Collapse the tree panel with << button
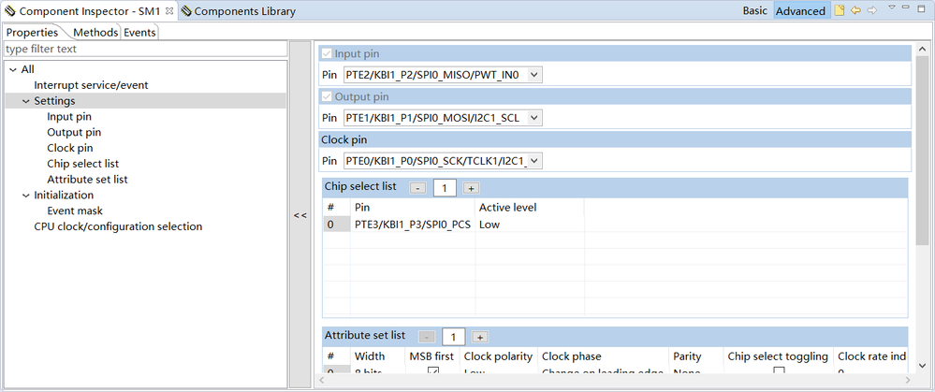This screenshot has width=935, height=392. point(299,216)
